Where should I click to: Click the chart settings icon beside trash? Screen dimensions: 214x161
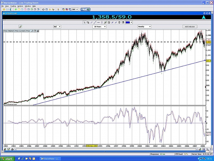123,22
